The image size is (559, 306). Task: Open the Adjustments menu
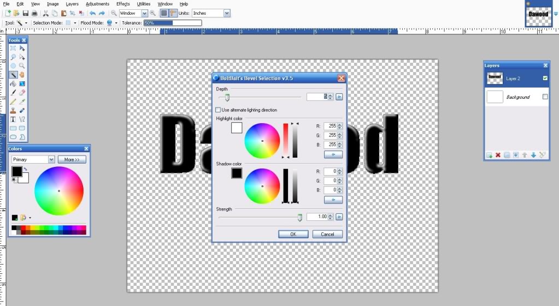97,4
